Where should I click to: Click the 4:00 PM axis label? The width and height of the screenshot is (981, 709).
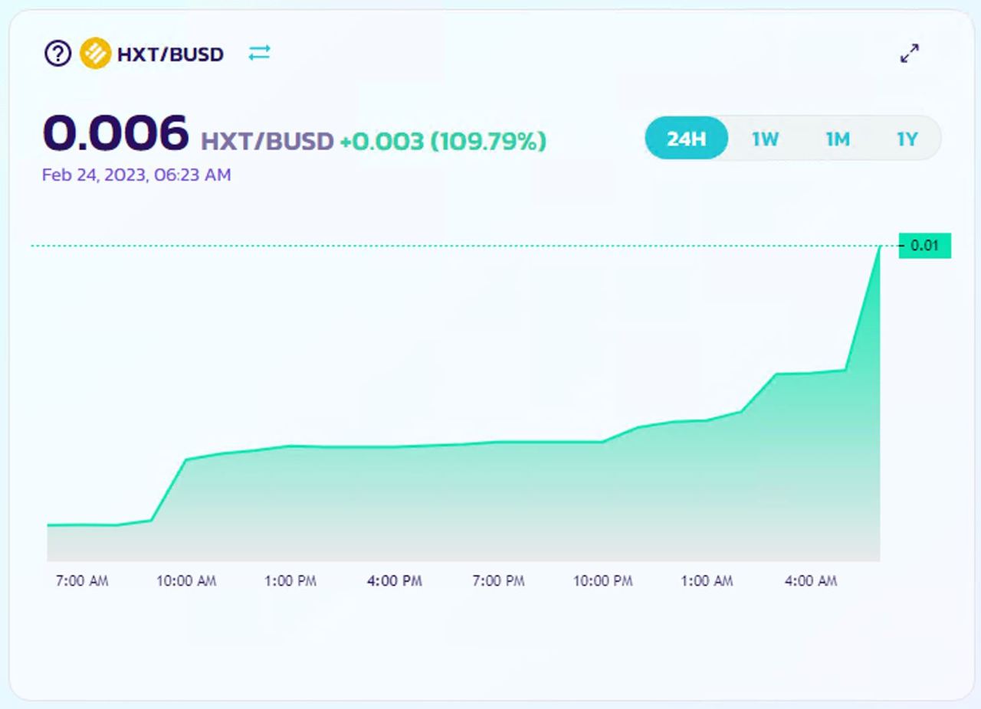[395, 581]
